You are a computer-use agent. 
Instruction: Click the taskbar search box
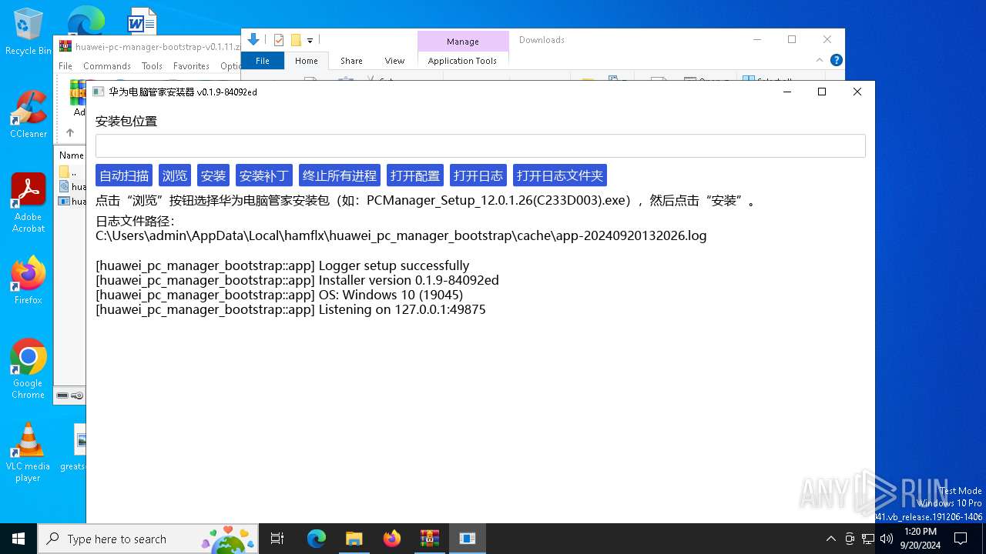148,539
